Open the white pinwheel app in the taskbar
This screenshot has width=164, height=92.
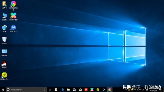tap(56, 90)
